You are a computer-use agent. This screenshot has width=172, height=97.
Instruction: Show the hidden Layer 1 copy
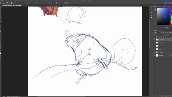[x=155, y=46]
